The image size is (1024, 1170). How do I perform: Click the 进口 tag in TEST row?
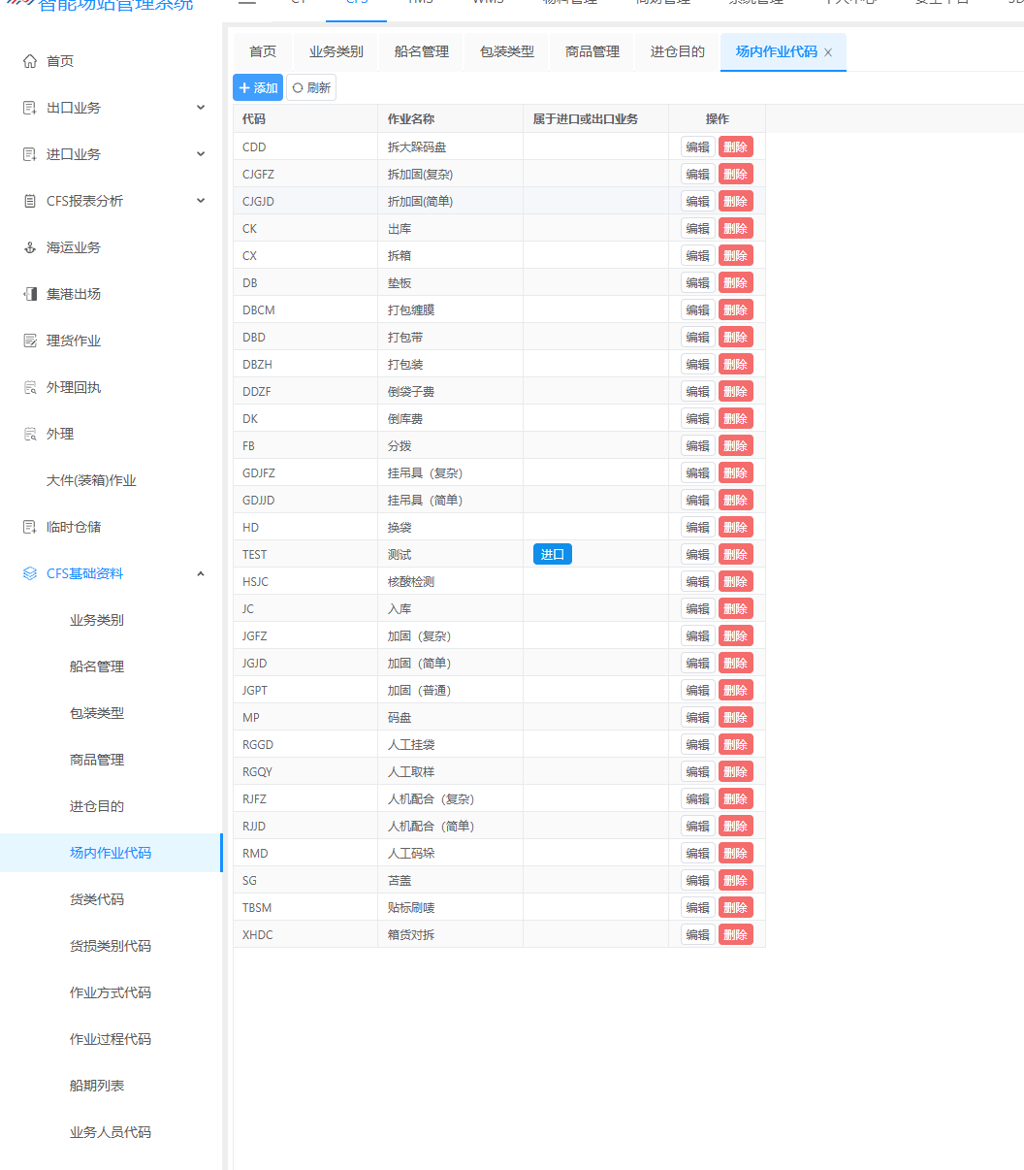click(x=552, y=555)
